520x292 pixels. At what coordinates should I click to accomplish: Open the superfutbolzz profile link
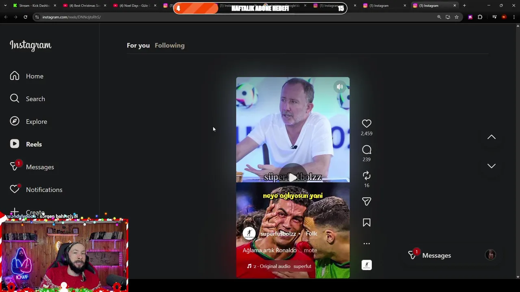(278, 234)
